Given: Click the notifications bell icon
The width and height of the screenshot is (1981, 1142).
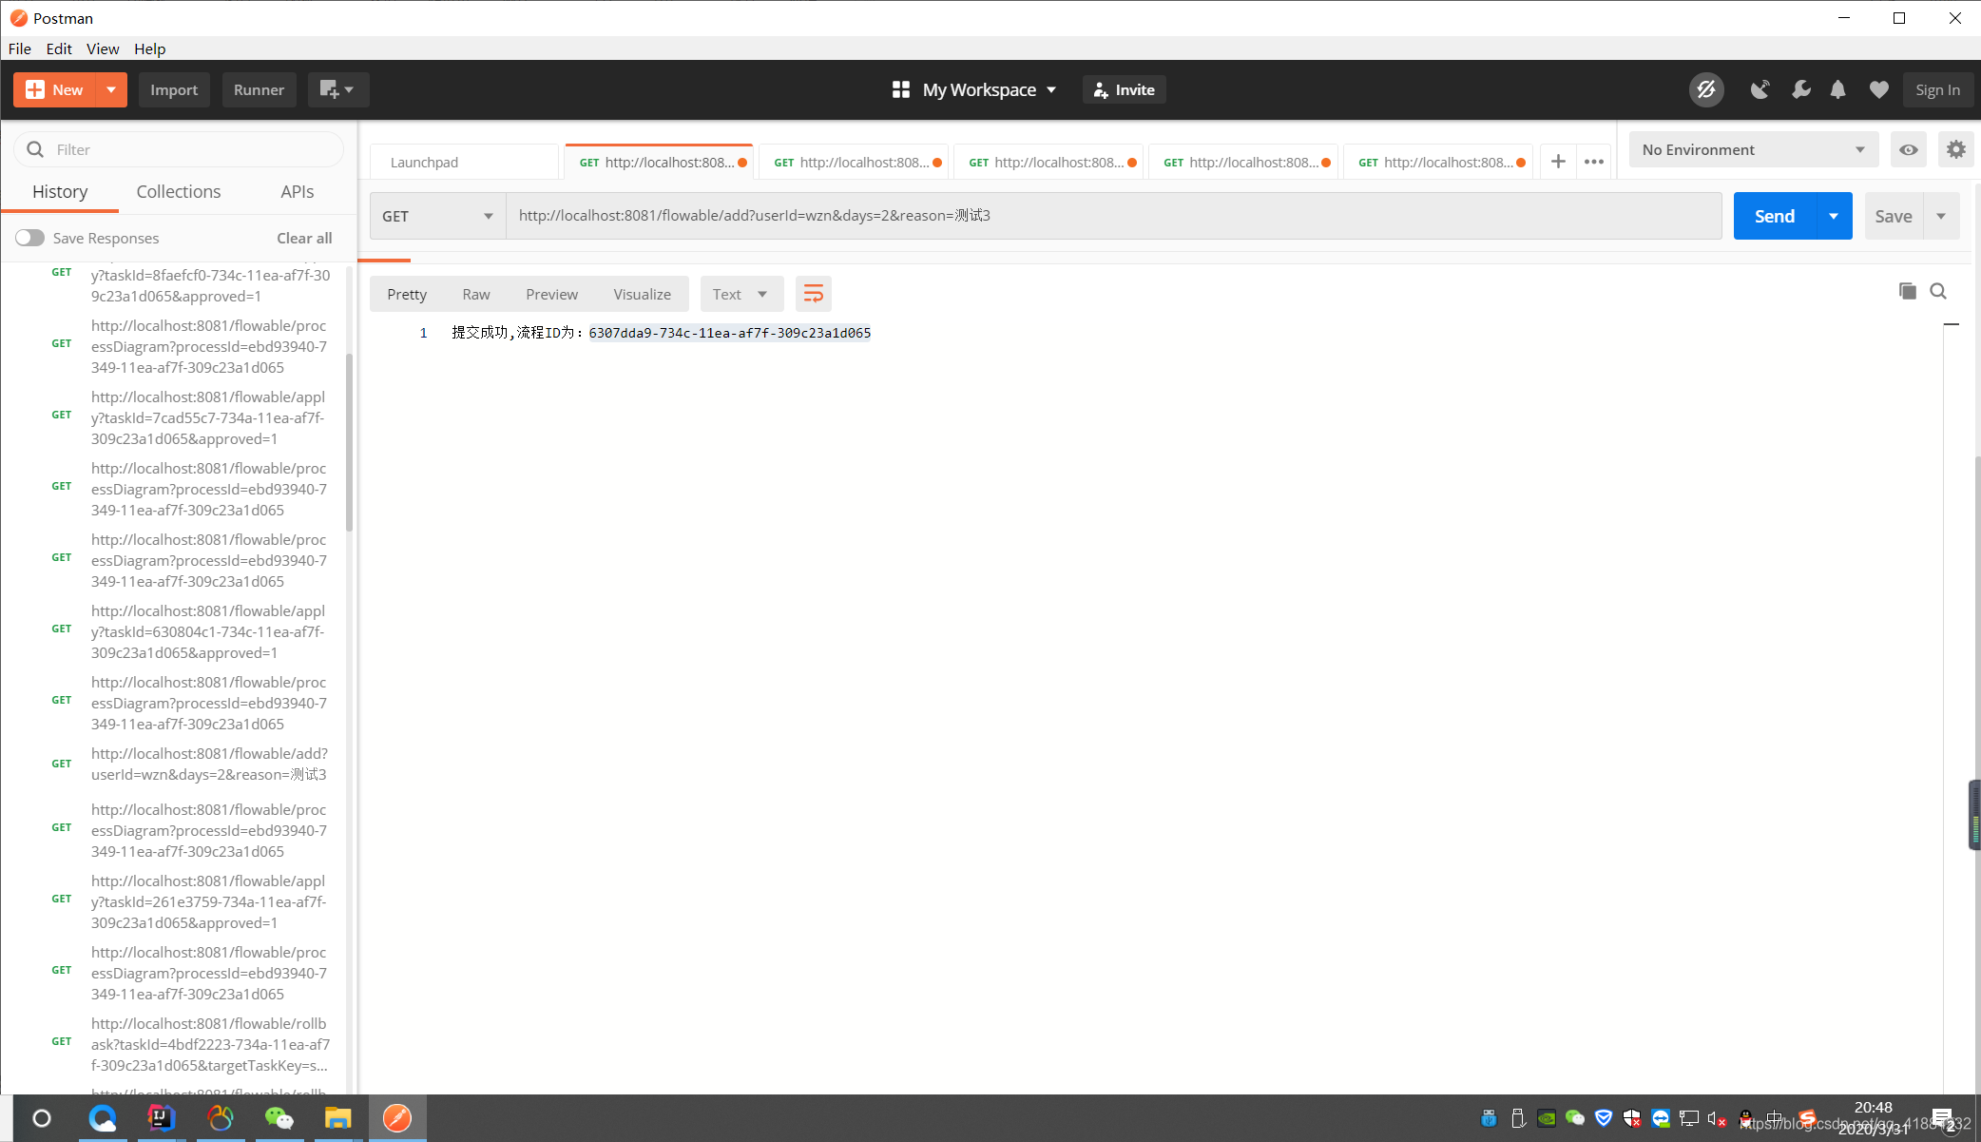Looking at the screenshot, I should (x=1838, y=89).
